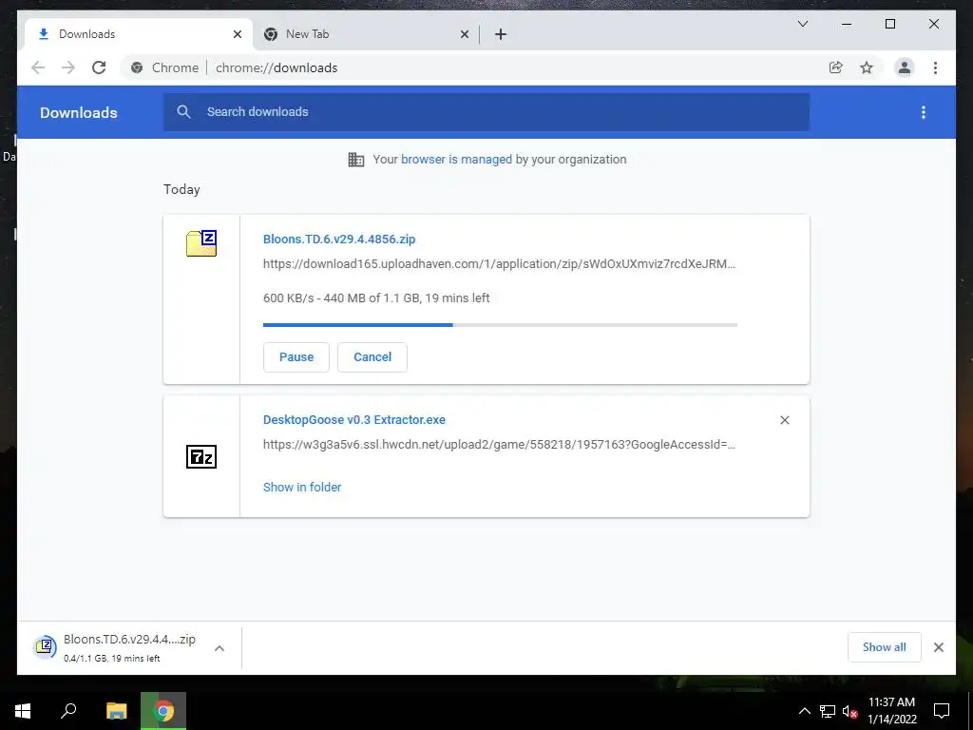Open the Bloons.TD.6.v29.4.4856.zip link
973x730 pixels.
339,239
